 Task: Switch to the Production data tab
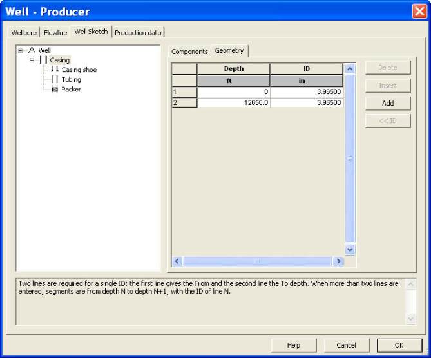pyautogui.click(x=138, y=33)
